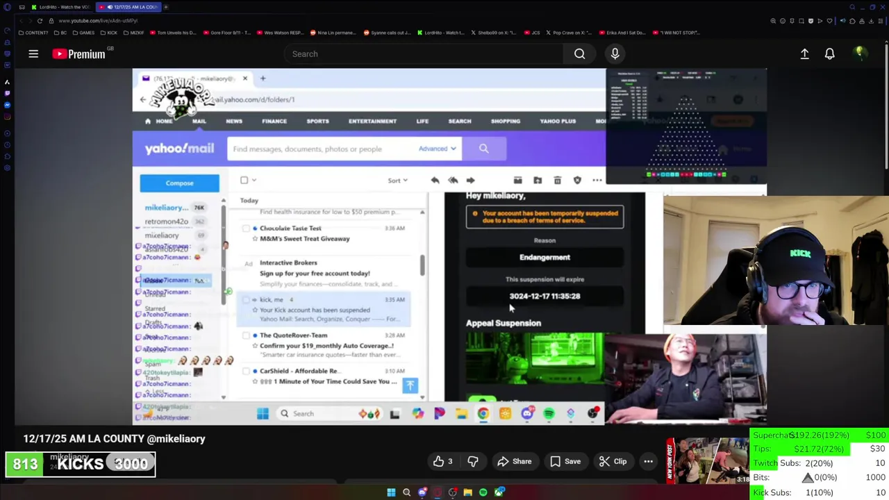This screenshot has width=889, height=500.
Task: Go to YouTube Premium home logo
Action: tap(78, 53)
